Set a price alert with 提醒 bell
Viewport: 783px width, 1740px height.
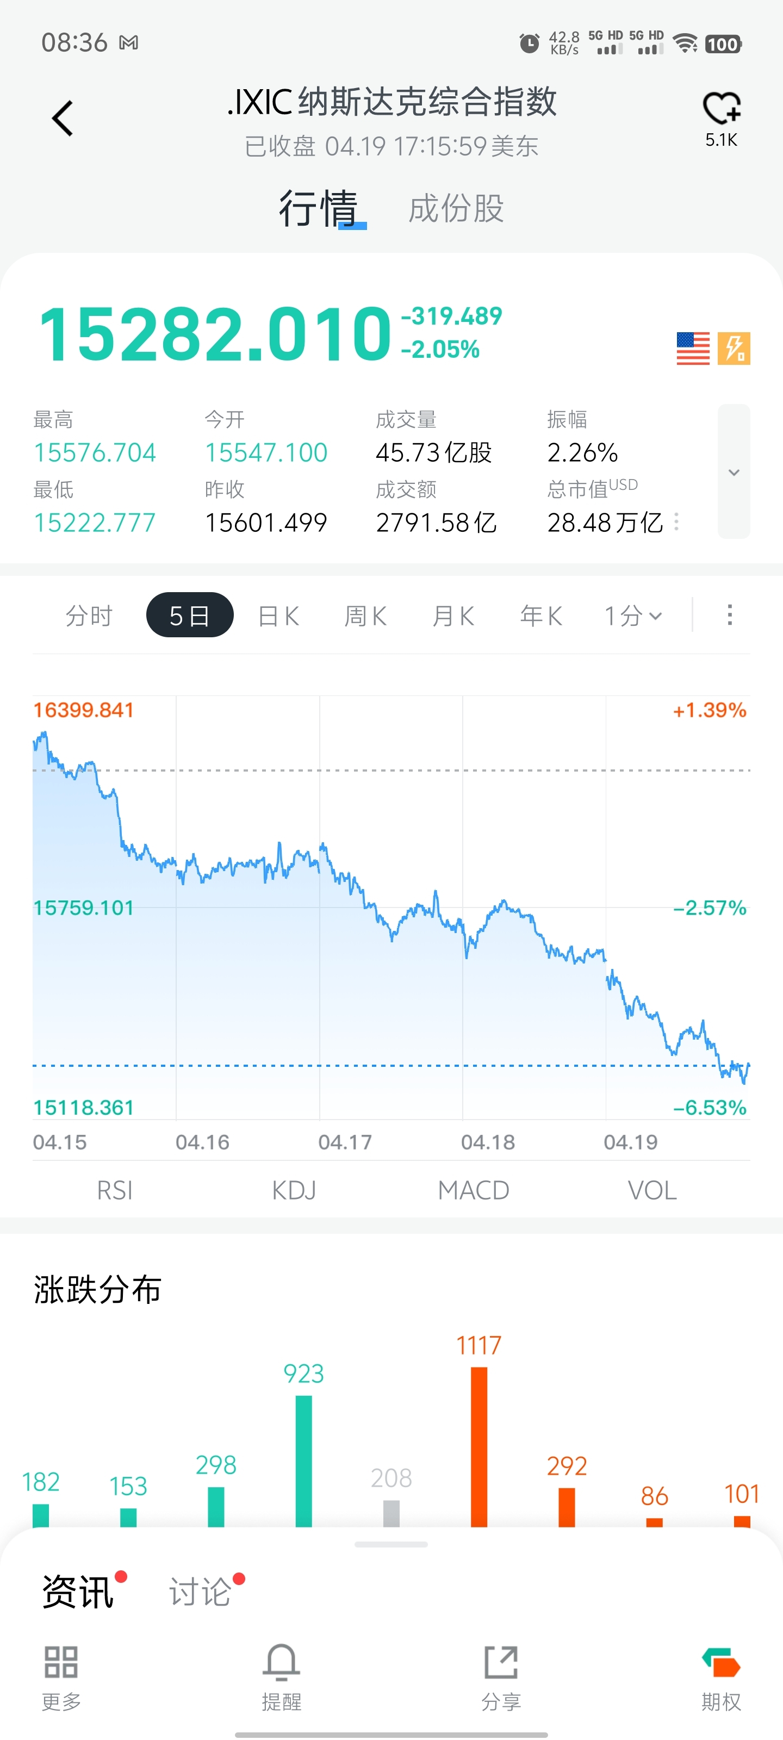coord(281,1662)
